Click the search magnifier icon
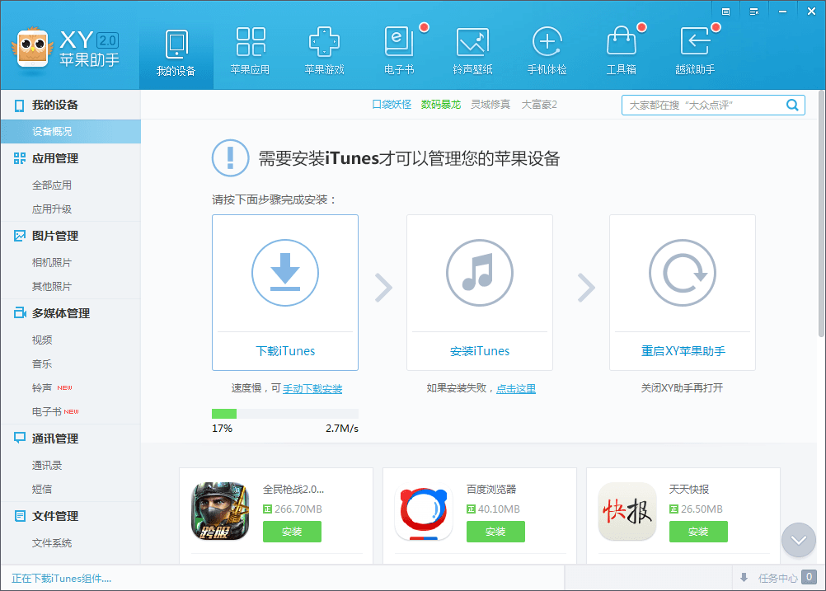 [x=792, y=105]
